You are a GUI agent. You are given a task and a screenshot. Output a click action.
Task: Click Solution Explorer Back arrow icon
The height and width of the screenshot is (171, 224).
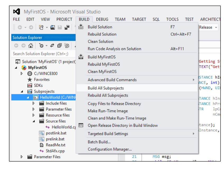point(16,46)
